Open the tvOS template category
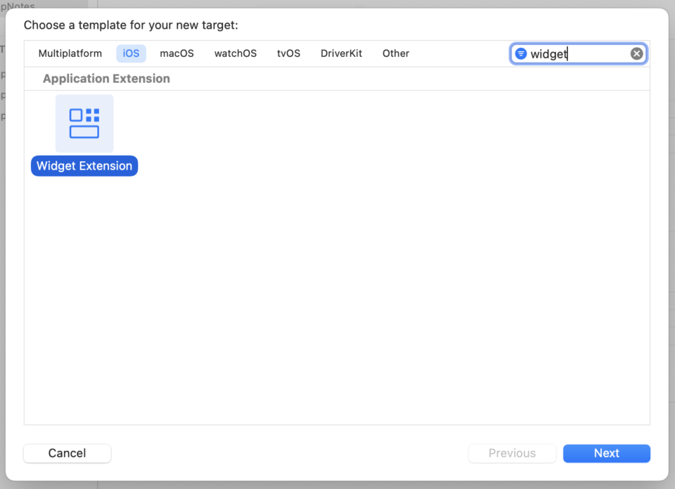675x489 pixels. pyautogui.click(x=288, y=53)
